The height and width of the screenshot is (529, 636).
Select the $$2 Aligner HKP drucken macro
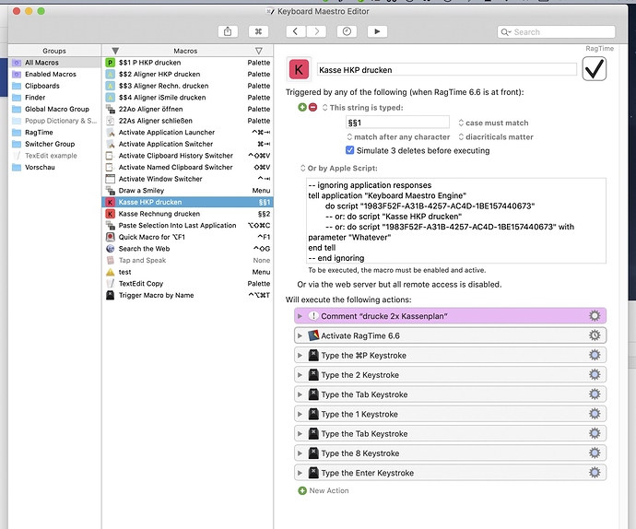187,75
